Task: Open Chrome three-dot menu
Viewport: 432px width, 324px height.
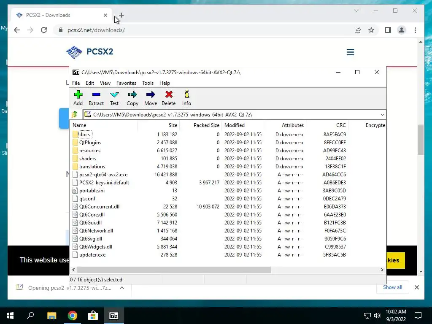Action: click(415, 30)
